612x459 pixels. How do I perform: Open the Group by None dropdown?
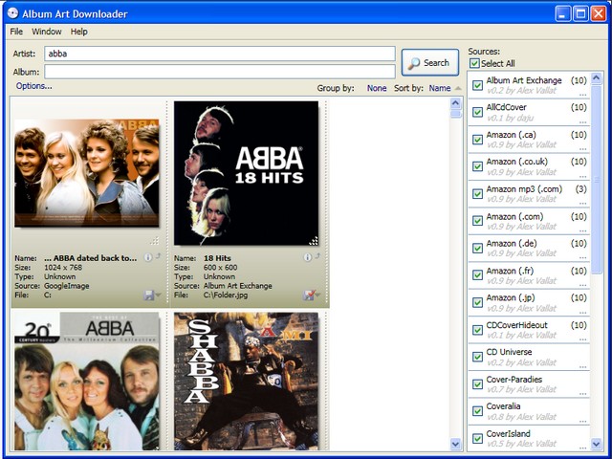pos(377,88)
